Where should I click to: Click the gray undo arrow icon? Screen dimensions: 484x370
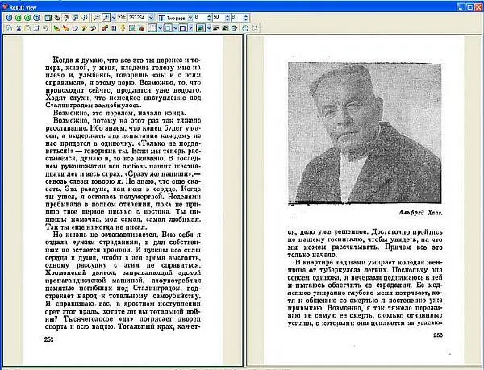point(45,28)
